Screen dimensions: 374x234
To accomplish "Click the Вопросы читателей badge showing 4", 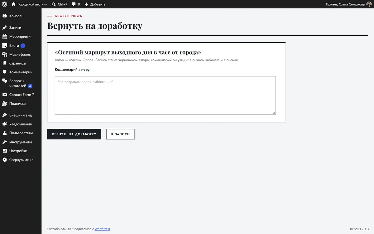I will pyautogui.click(x=30, y=86).
